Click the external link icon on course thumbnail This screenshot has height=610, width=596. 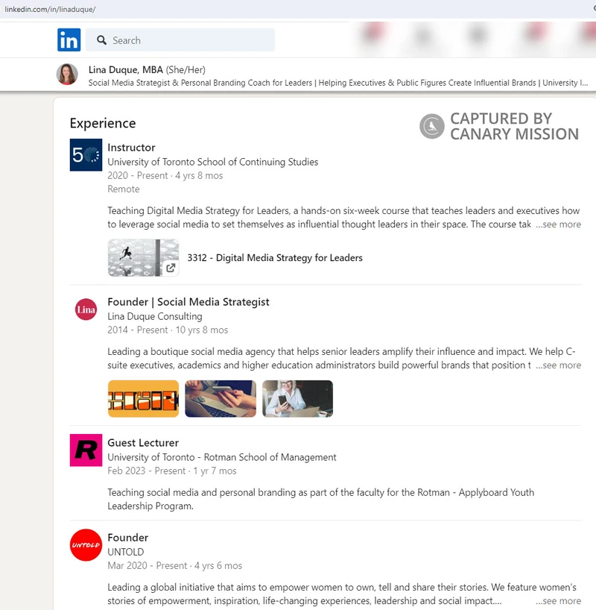tap(171, 268)
